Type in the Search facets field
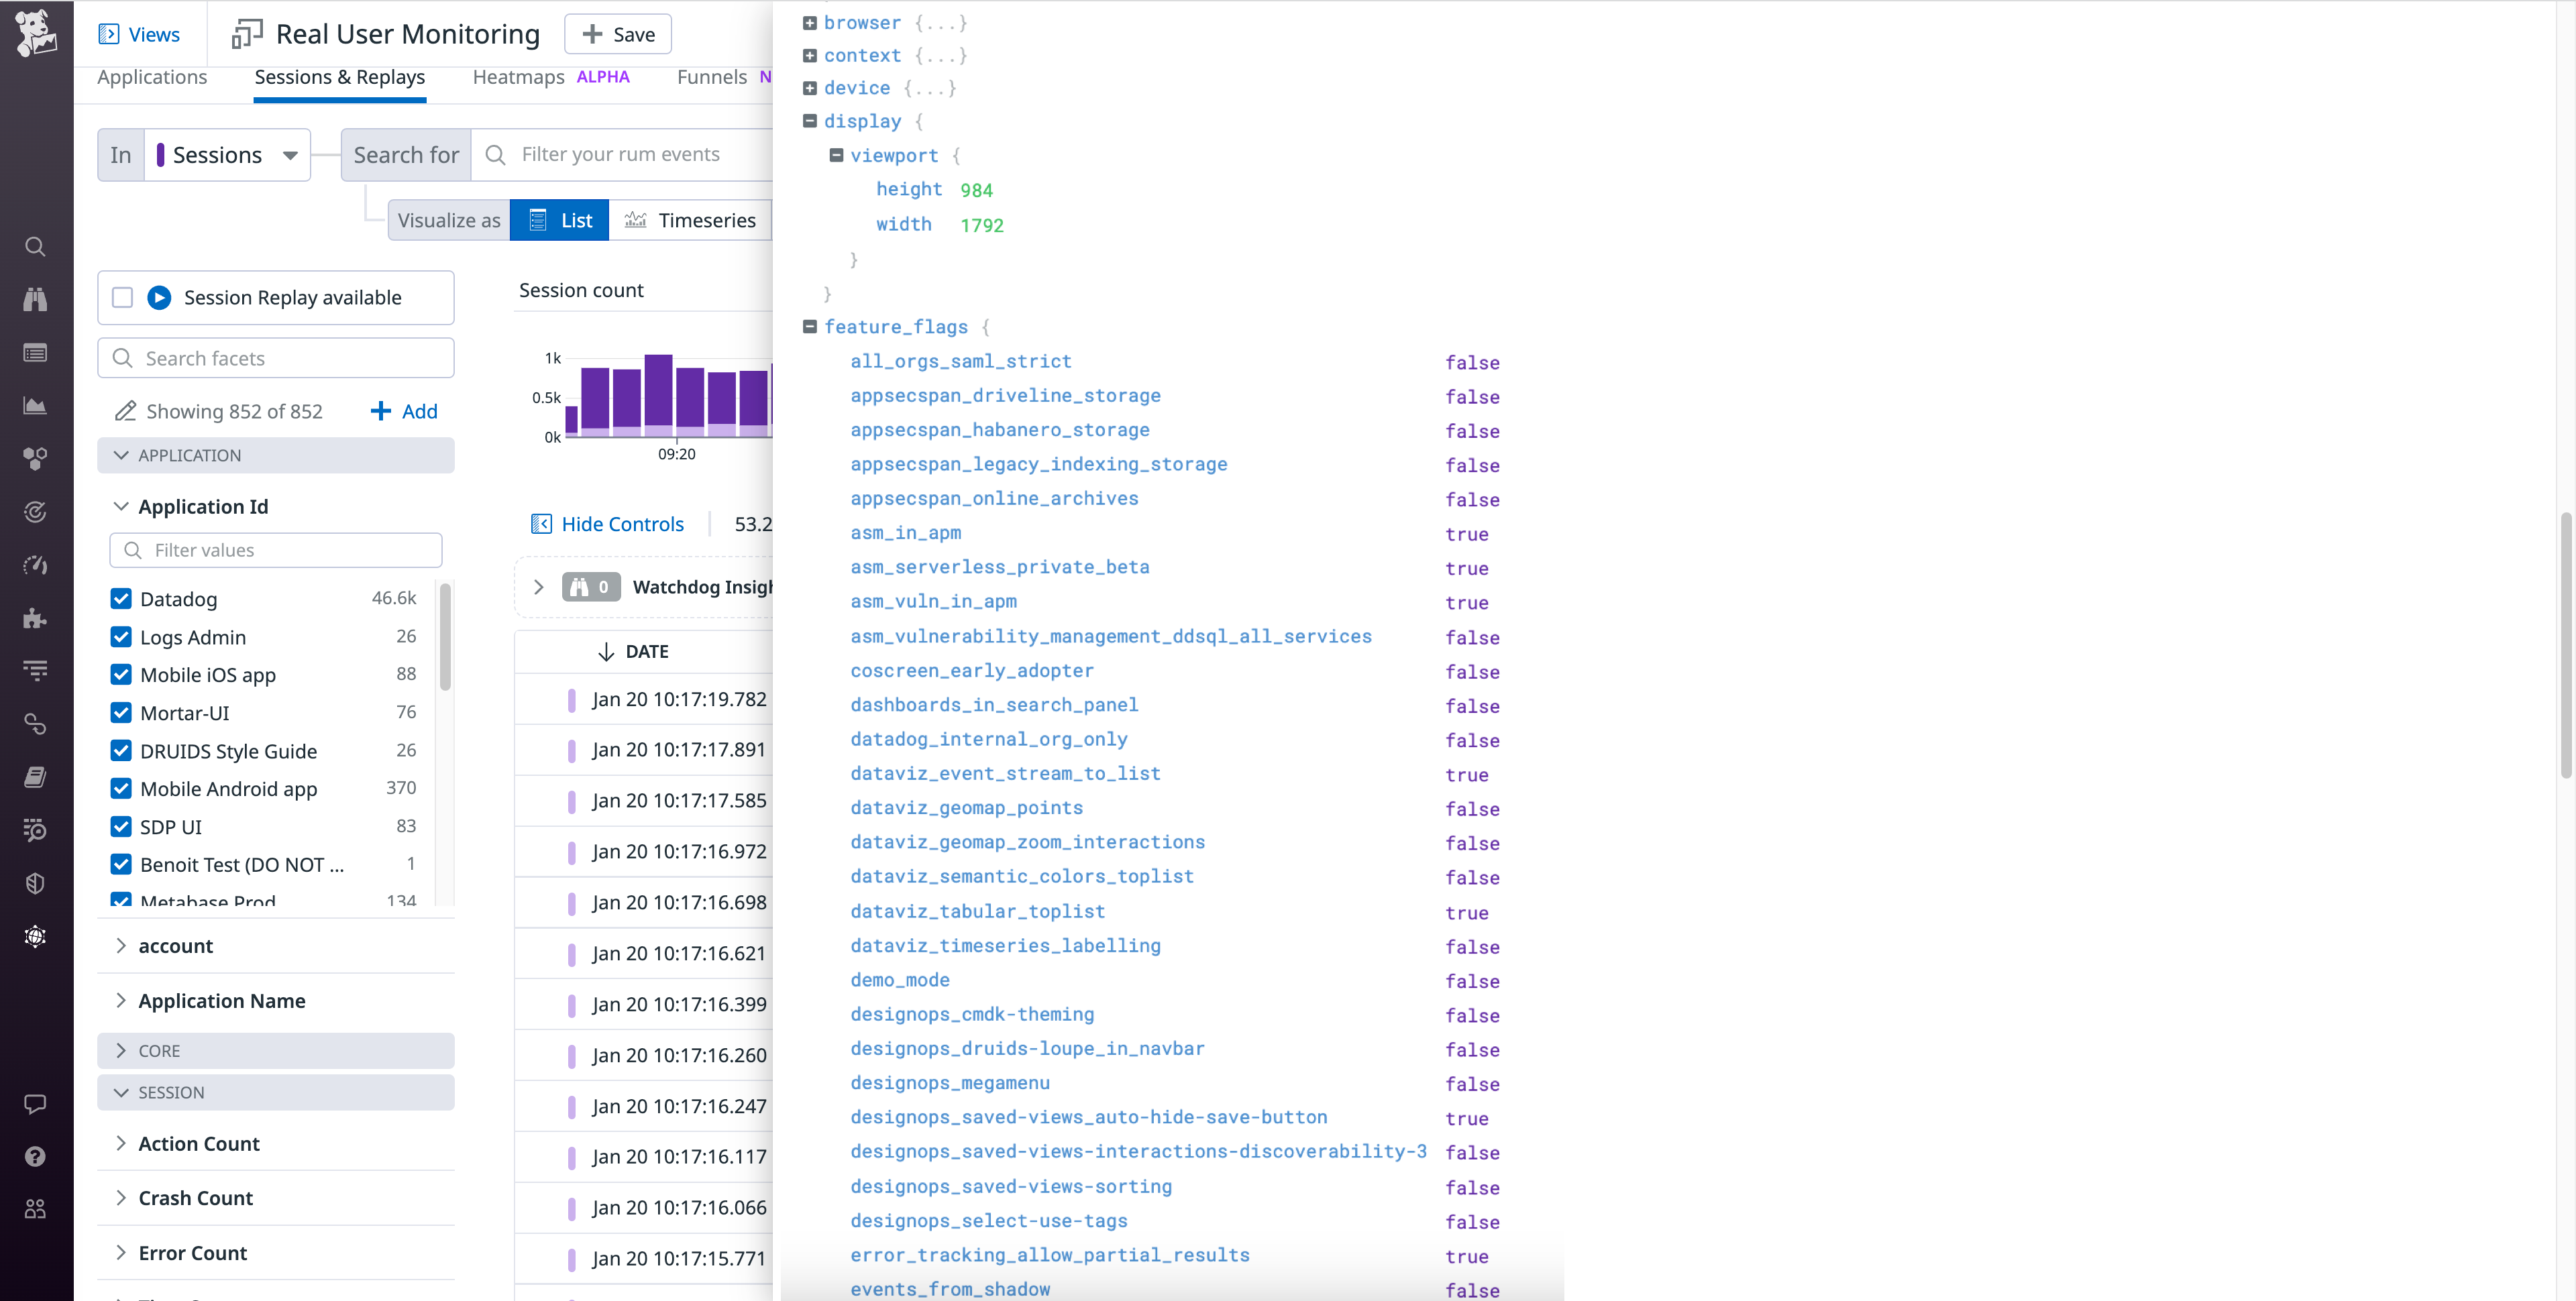The image size is (2576, 1301). tap(275, 357)
